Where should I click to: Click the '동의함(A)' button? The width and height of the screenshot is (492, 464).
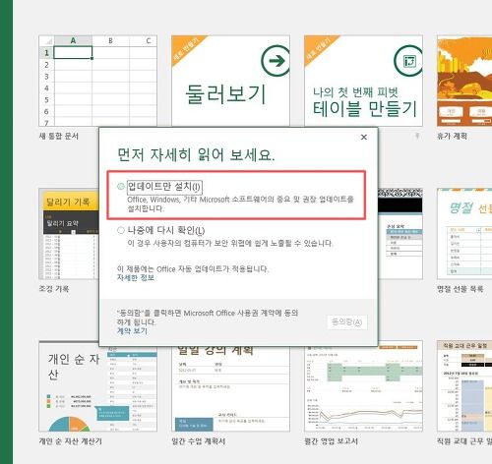click(x=347, y=322)
